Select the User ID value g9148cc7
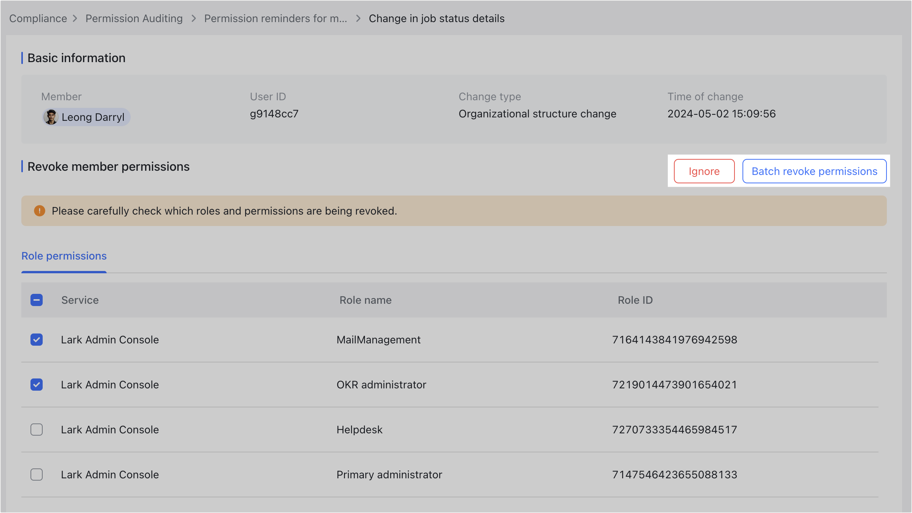The height and width of the screenshot is (513, 912). [x=274, y=114]
